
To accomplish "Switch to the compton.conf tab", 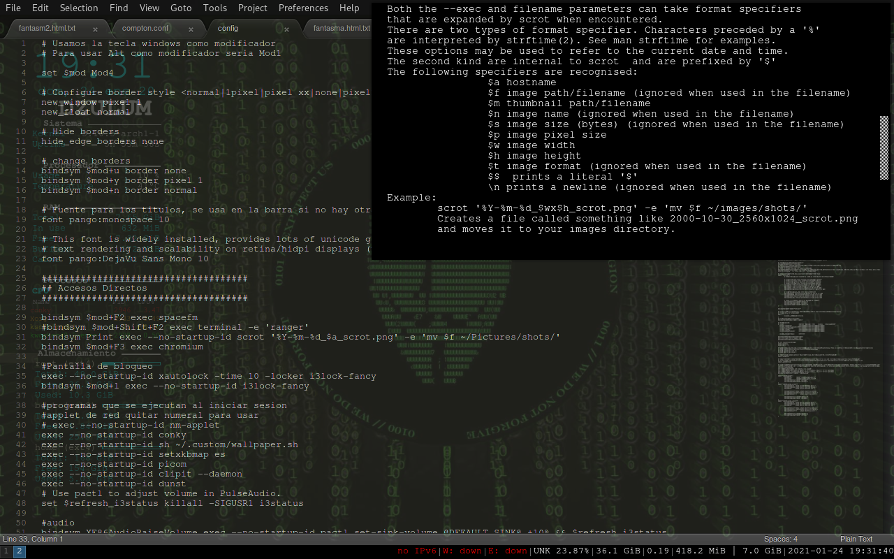I will click(x=145, y=29).
